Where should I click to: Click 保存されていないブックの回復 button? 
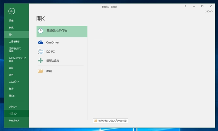111,121
